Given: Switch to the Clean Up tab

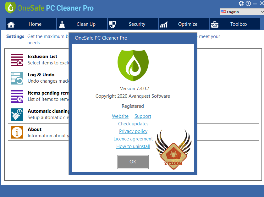Looking at the screenshot, I should pyautogui.click(x=82, y=24).
